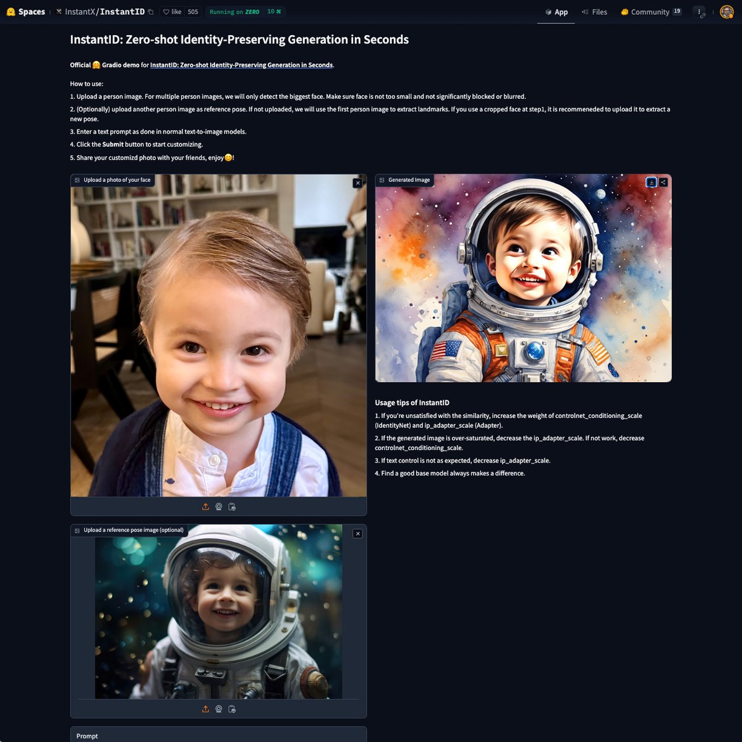Click the 'How to use:' text

[87, 83]
